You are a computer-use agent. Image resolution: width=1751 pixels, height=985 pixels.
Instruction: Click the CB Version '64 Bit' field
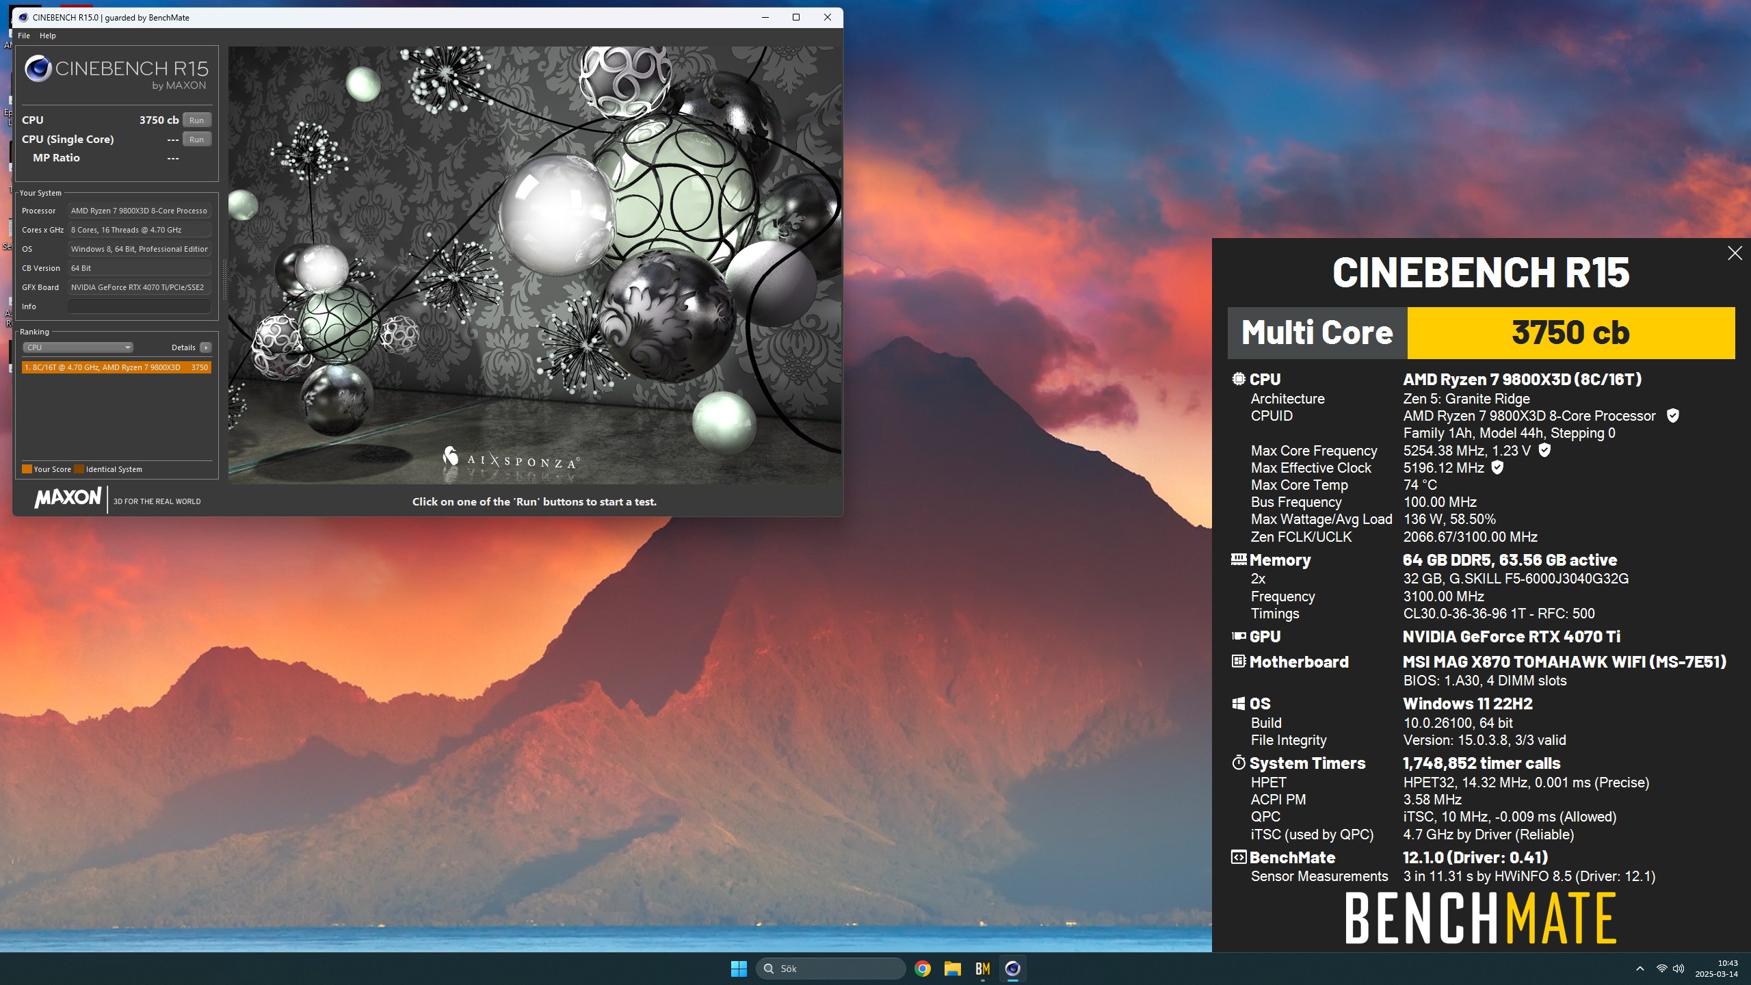tap(139, 268)
